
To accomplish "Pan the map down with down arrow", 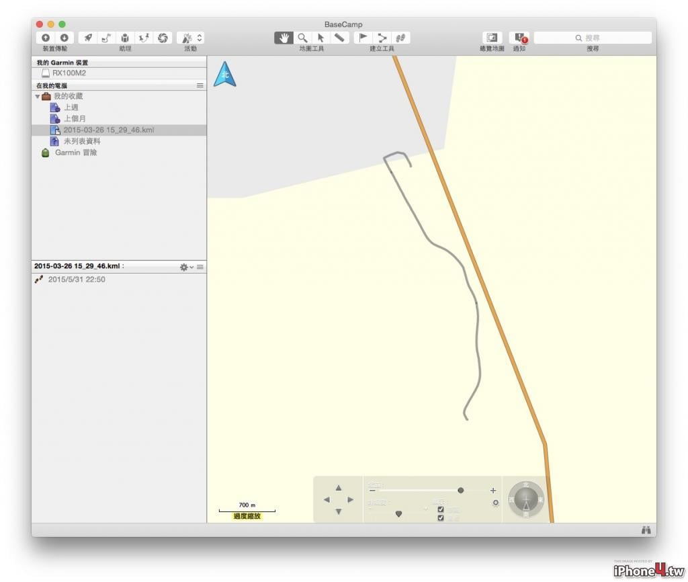I will tap(339, 512).
